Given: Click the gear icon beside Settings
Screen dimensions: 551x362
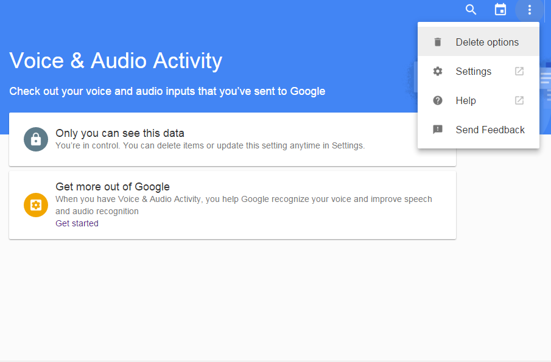Looking at the screenshot, I should point(438,71).
